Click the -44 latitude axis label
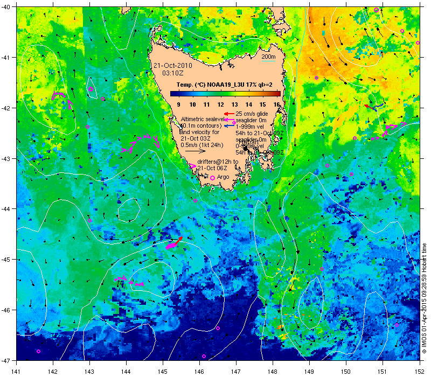 pyautogui.click(x=6, y=209)
